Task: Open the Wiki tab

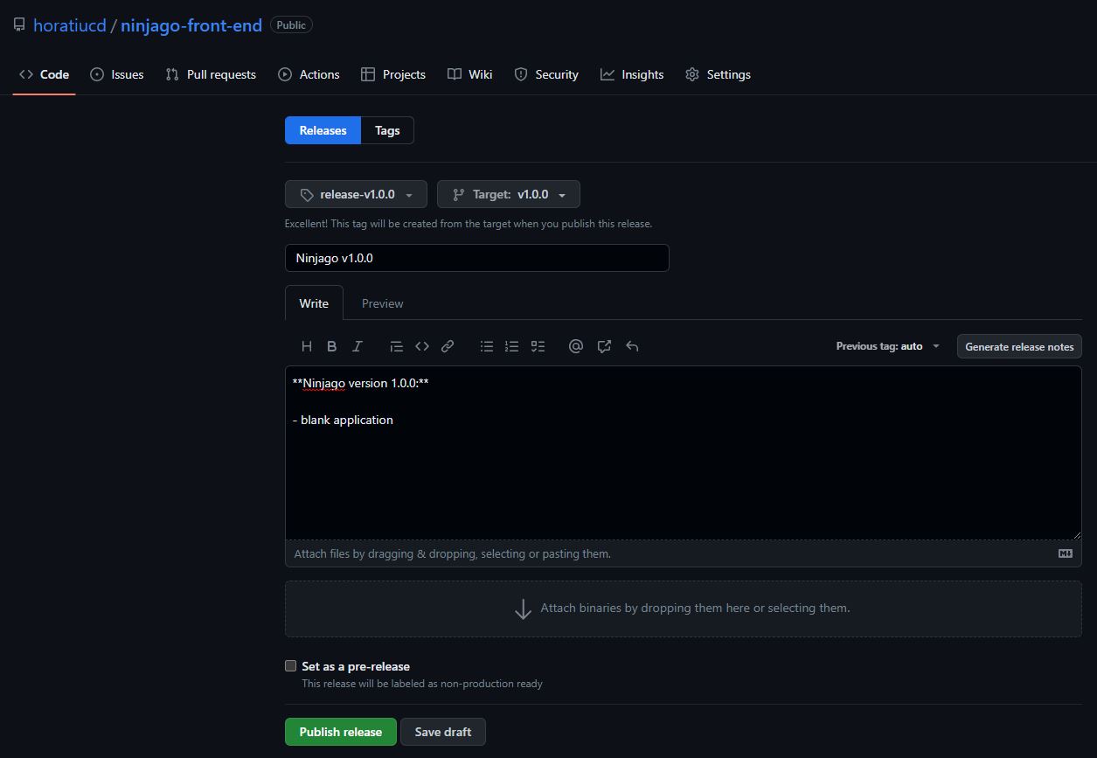Action: tap(470, 74)
